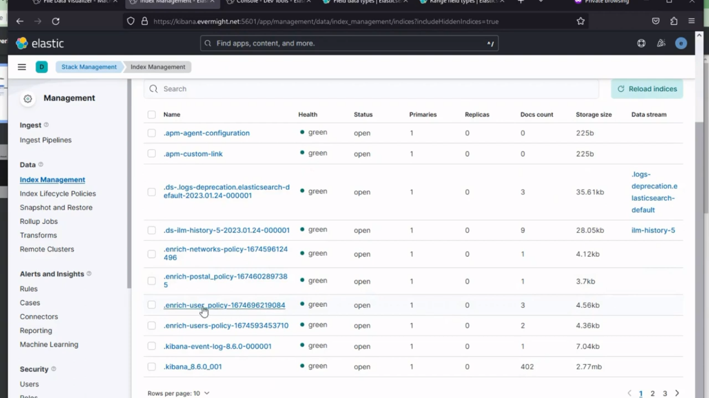Screen dimensions: 709x398
Task: Open Index Lifecycle Policies in sidebar
Action: (x=58, y=193)
